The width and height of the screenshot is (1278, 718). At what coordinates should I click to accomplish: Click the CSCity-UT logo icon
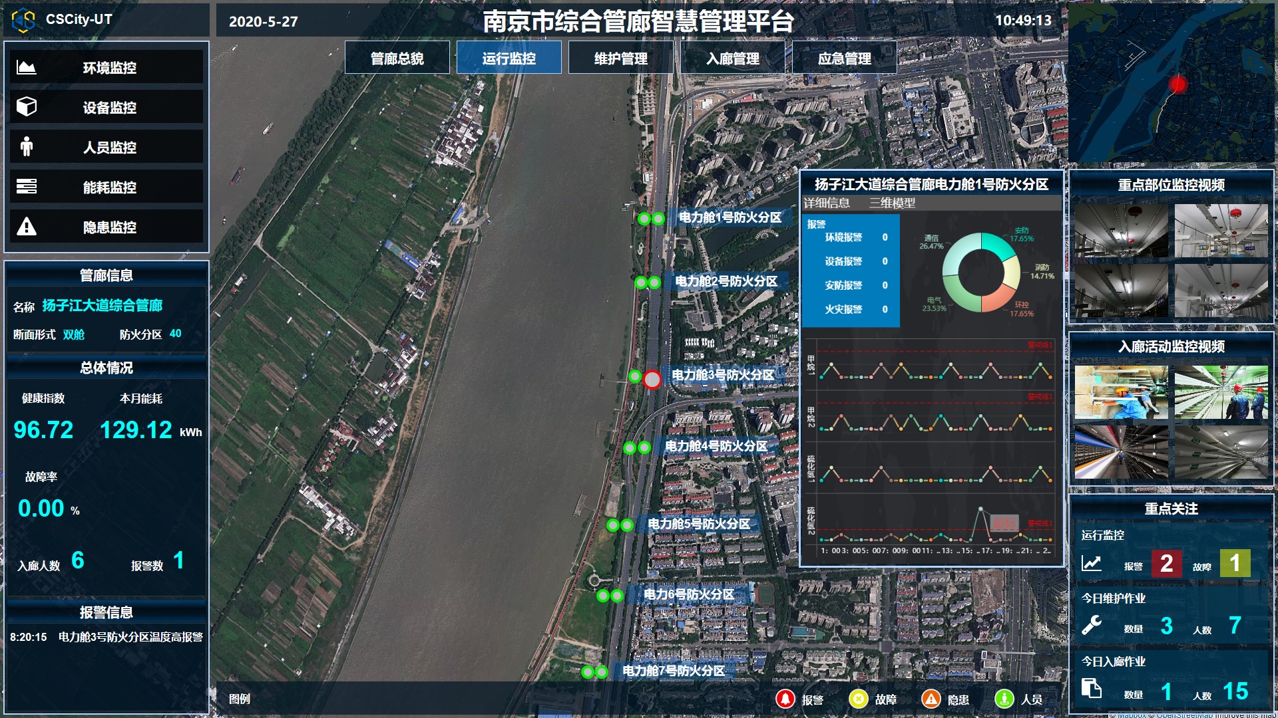point(23,20)
